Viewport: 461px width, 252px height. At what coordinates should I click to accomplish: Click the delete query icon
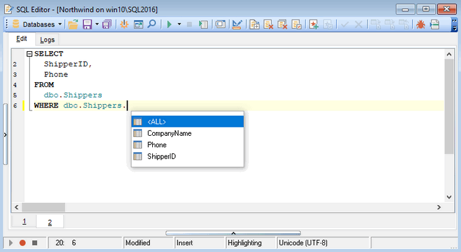tap(268, 24)
